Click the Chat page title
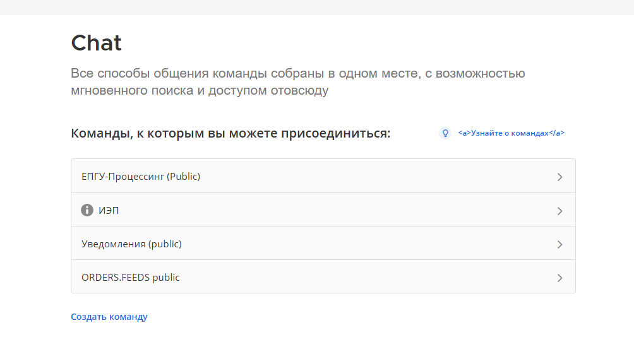This screenshot has height=359, width=634. (x=96, y=43)
